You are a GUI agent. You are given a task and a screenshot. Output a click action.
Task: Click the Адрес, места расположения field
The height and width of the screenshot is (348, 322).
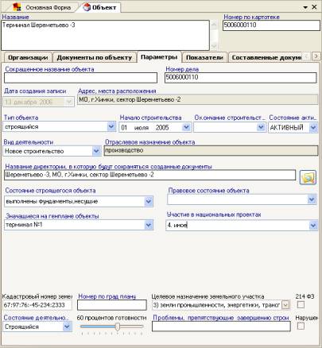[x=198, y=100]
